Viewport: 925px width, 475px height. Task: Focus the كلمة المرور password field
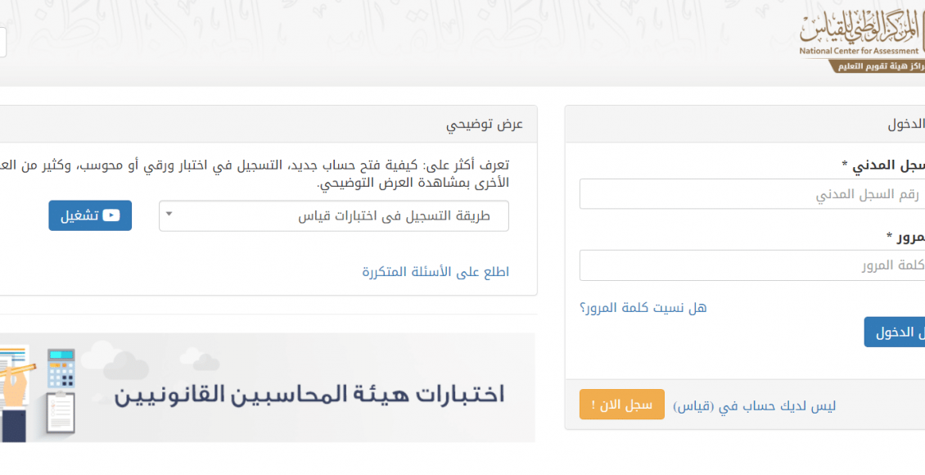pyautogui.click(x=752, y=265)
